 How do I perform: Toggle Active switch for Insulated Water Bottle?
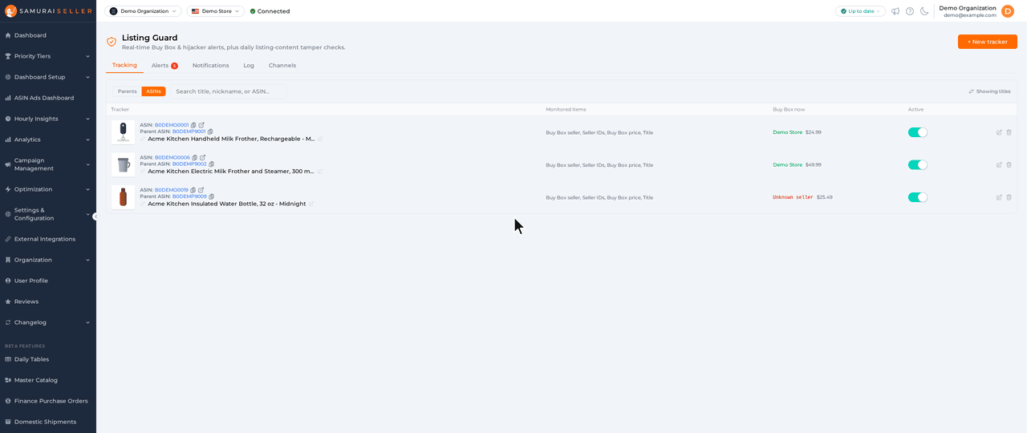click(x=917, y=197)
